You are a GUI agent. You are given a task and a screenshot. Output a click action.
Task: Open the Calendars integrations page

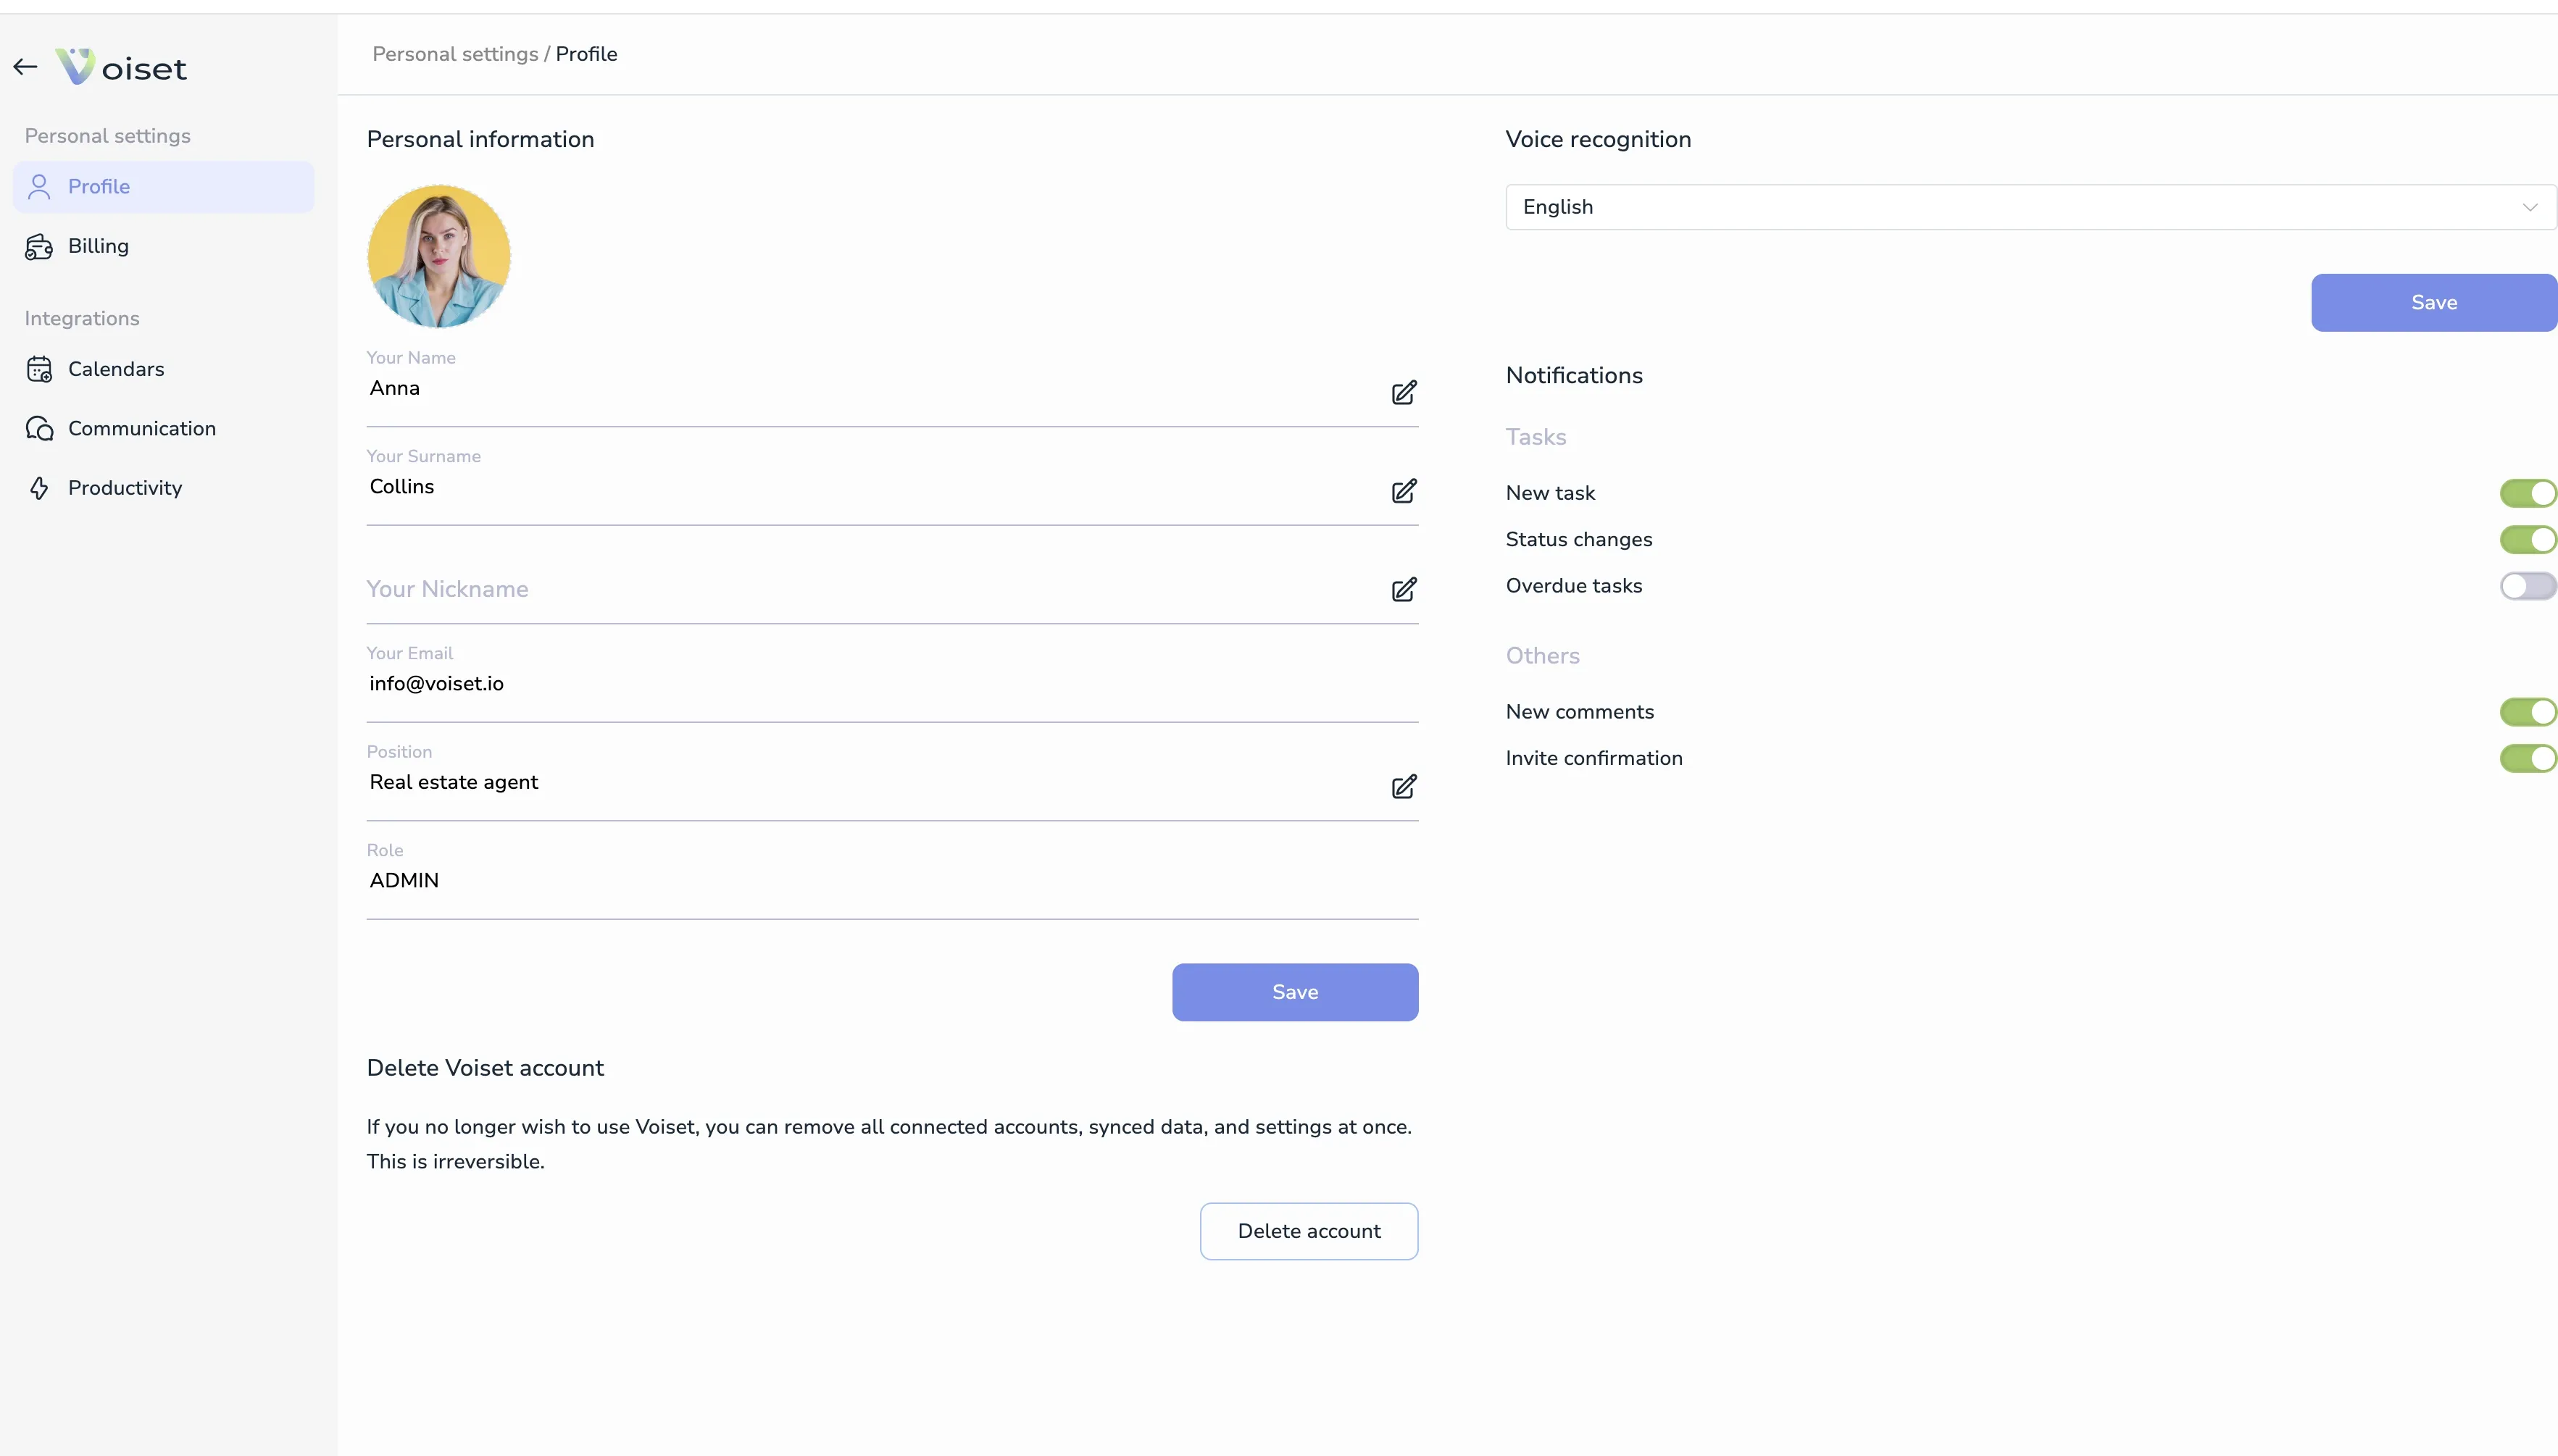point(115,369)
